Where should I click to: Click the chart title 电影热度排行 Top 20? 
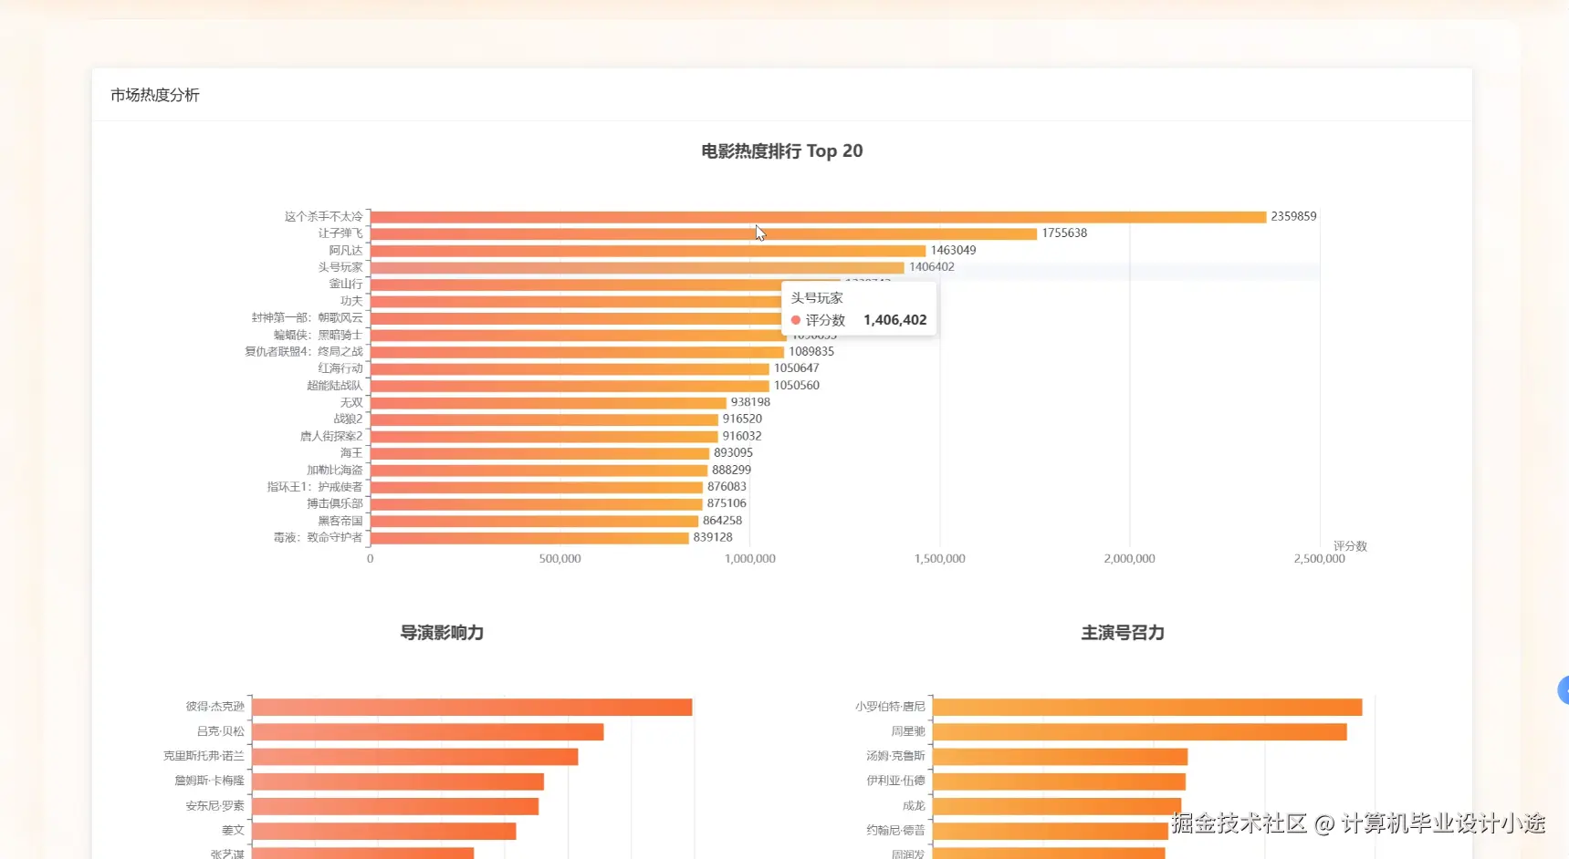[780, 150]
